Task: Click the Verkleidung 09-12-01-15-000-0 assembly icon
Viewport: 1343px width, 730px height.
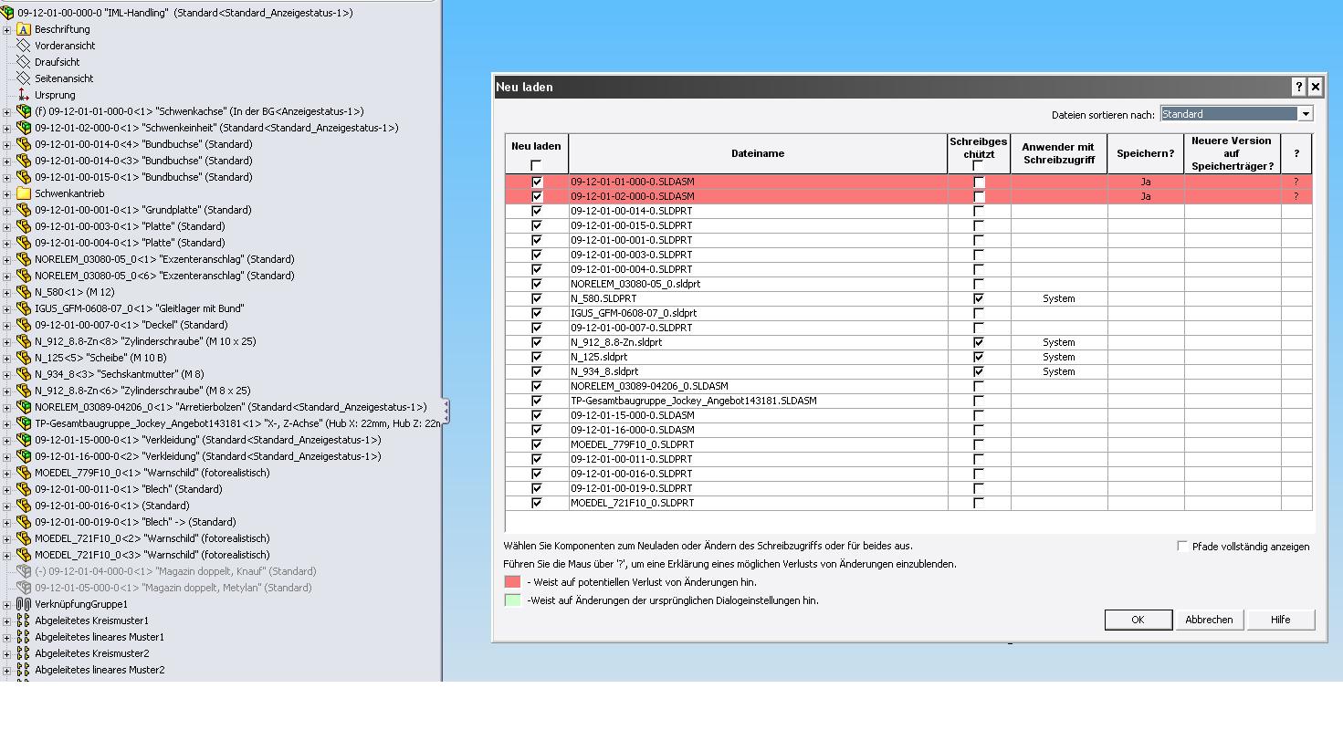Action: pyautogui.click(x=24, y=440)
